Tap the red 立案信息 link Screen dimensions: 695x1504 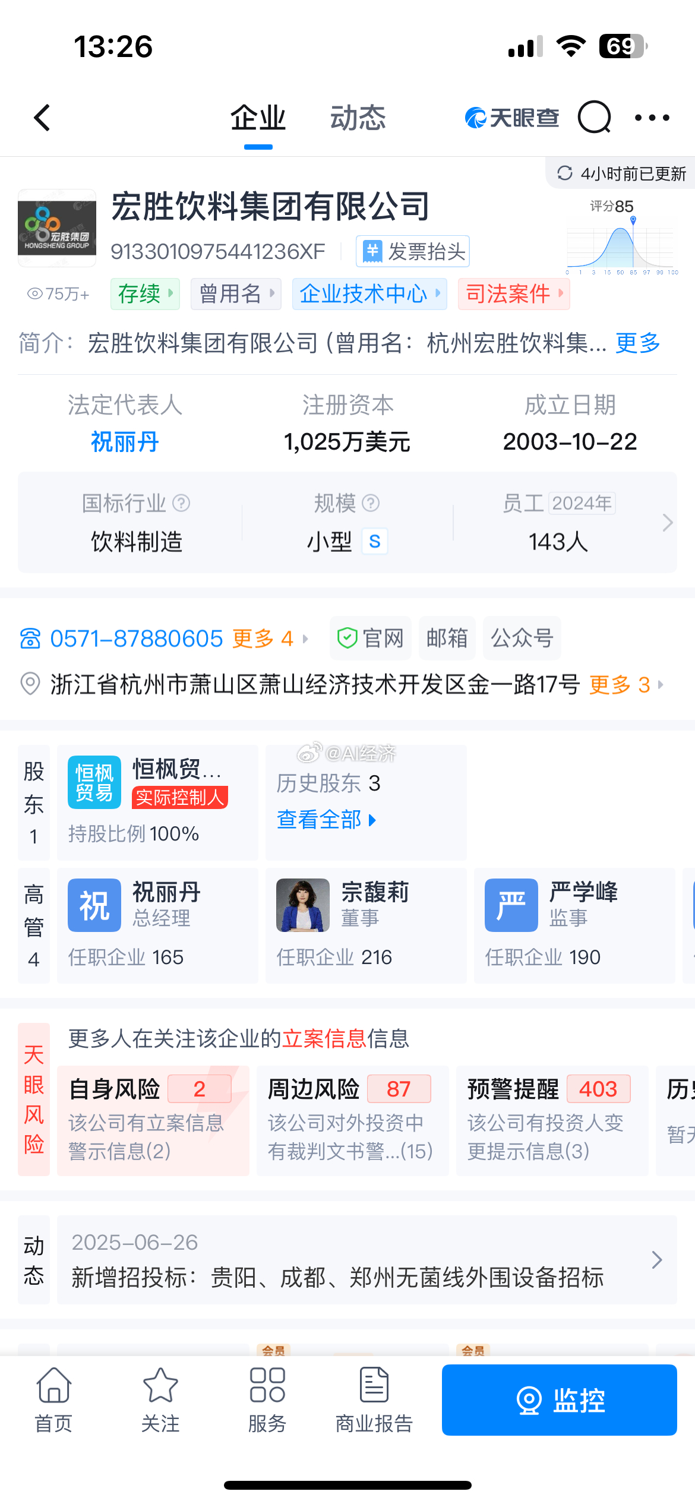324,1038
